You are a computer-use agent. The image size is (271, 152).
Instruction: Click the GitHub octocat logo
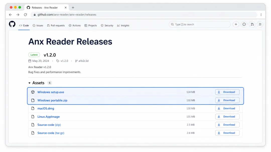coord(12,24)
